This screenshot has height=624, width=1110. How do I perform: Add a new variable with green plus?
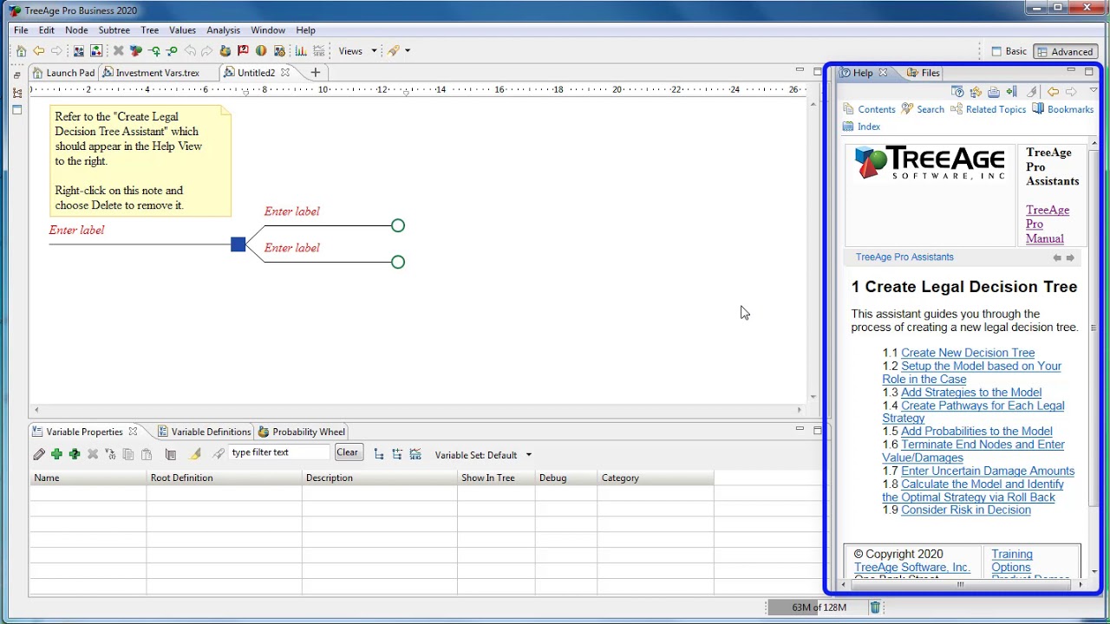tap(56, 454)
